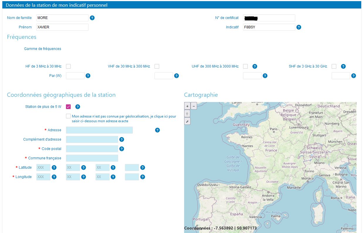Click help icon after fourth Latitude field

pos(143,168)
